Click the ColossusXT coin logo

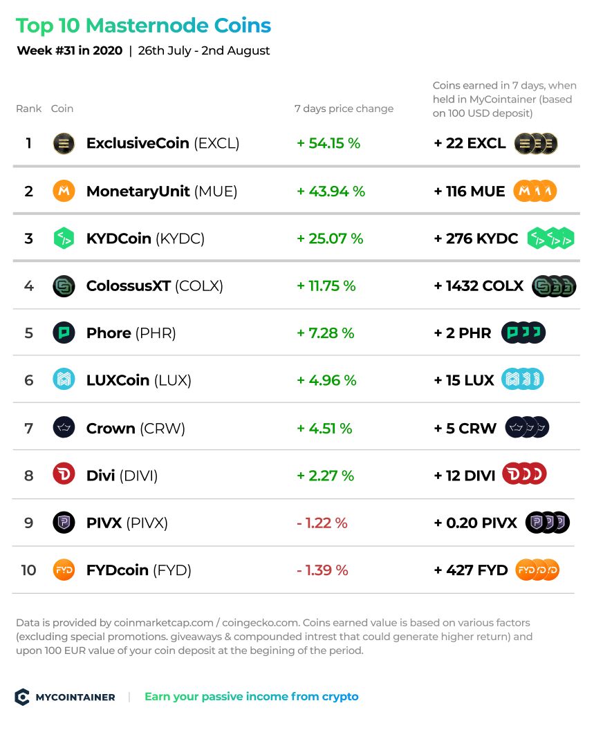[64, 286]
